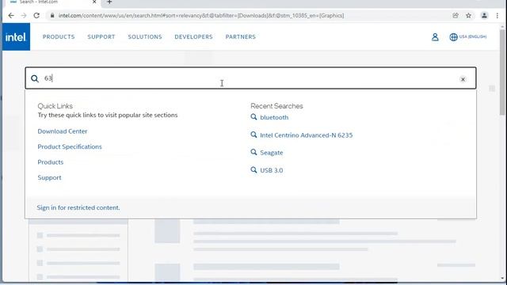507x285 pixels.
Task: Click the browser address bar URL
Action: [x=201, y=16]
